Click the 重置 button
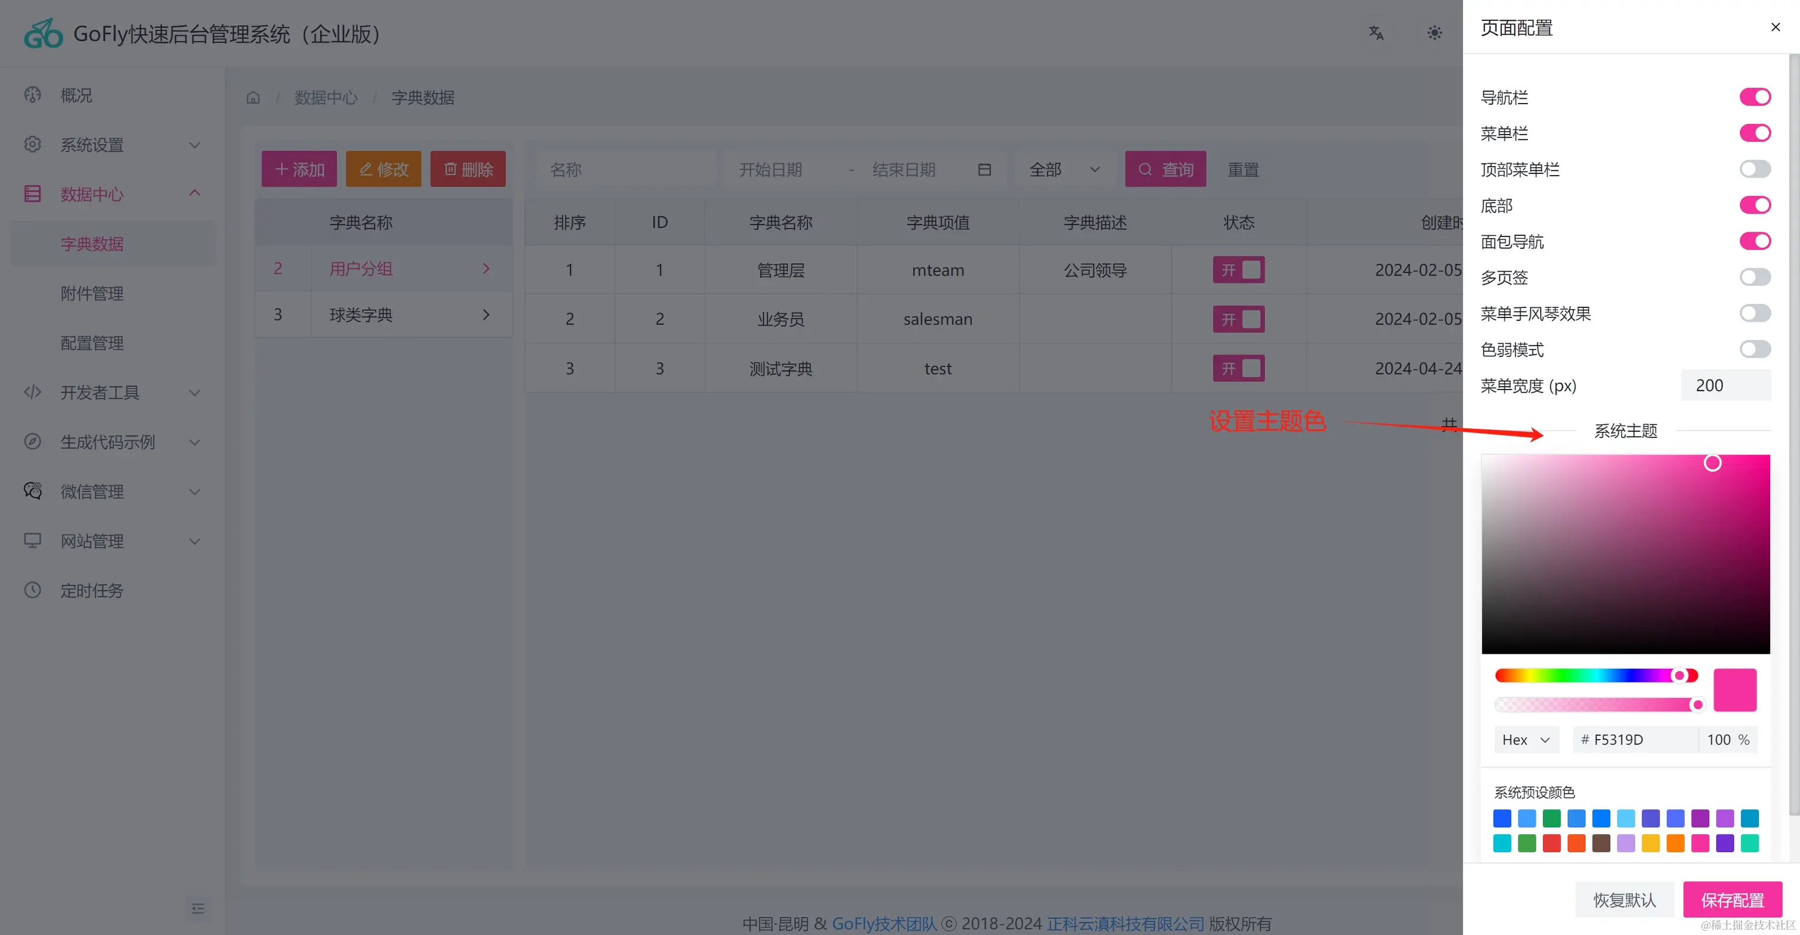The image size is (1800, 935). click(1243, 169)
